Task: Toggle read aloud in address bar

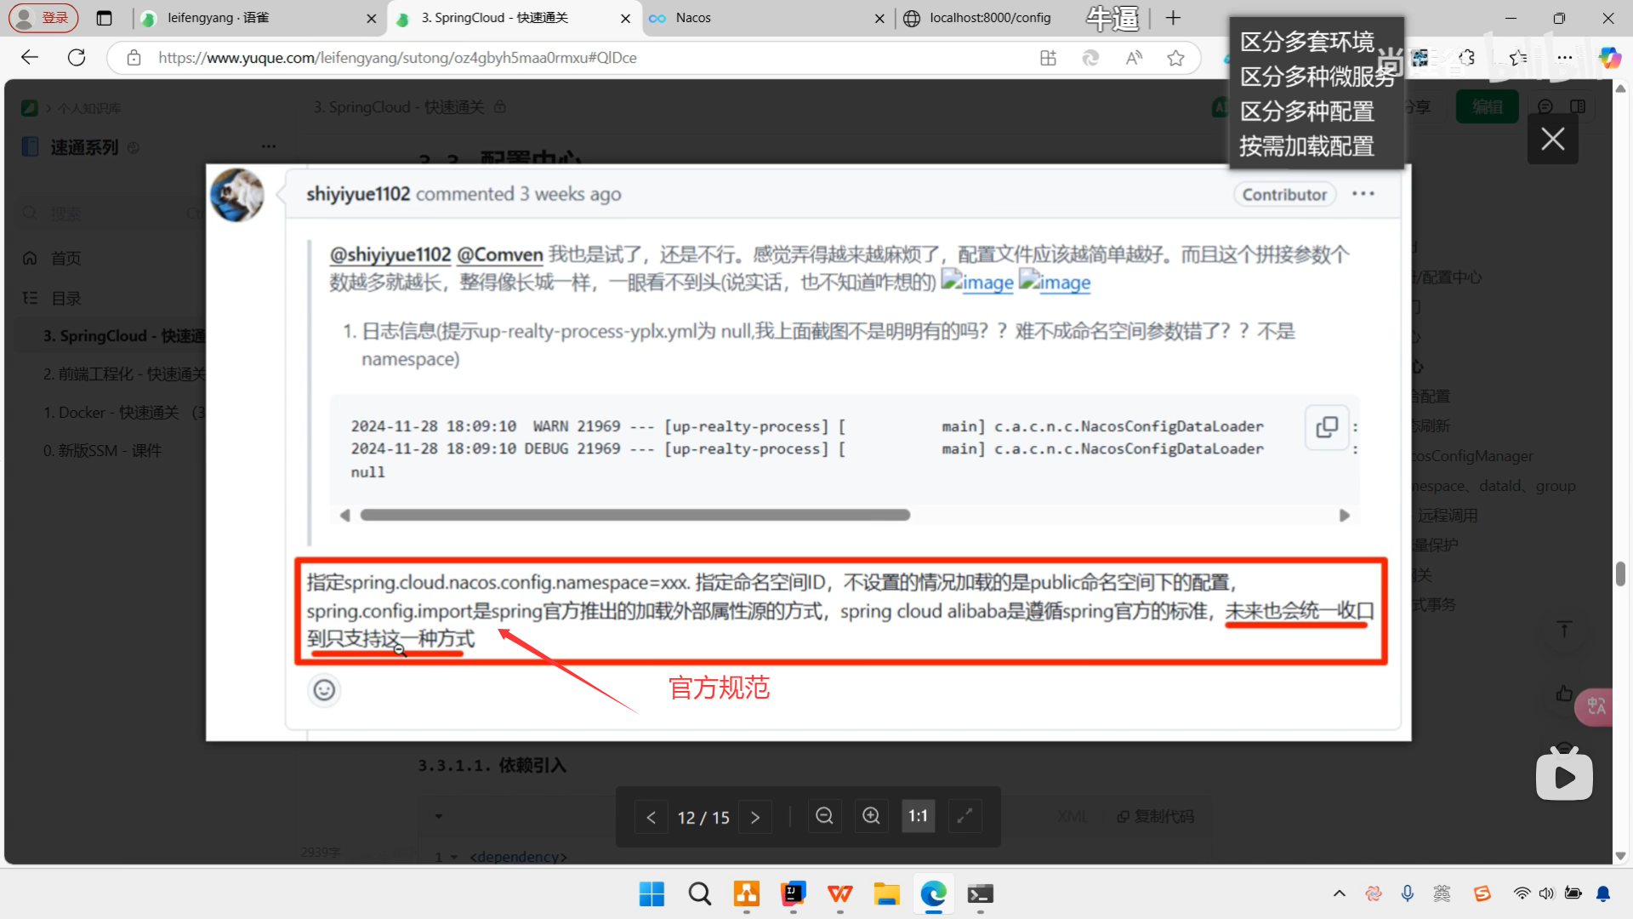Action: 1134,58
